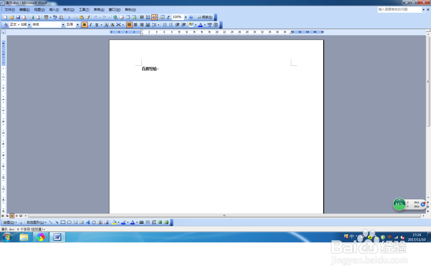Open File Explorer from taskbar
The height and width of the screenshot is (275, 431).
pos(24,237)
